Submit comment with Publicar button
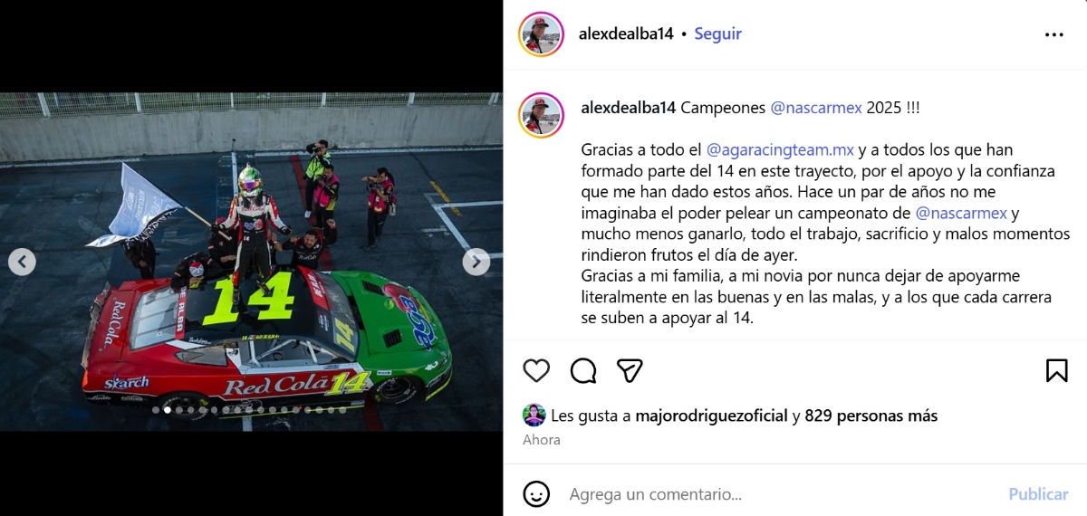Image resolution: width=1087 pixels, height=516 pixels. (1038, 494)
